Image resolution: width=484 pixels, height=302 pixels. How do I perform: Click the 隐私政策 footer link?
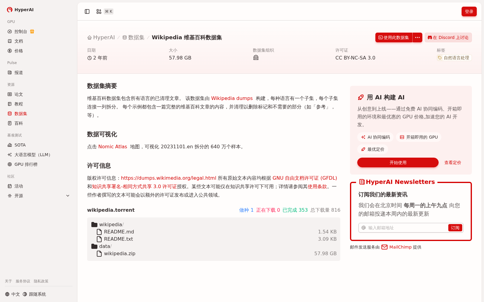(41, 281)
